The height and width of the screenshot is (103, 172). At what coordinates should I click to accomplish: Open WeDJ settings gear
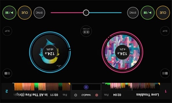click(x=76, y=95)
